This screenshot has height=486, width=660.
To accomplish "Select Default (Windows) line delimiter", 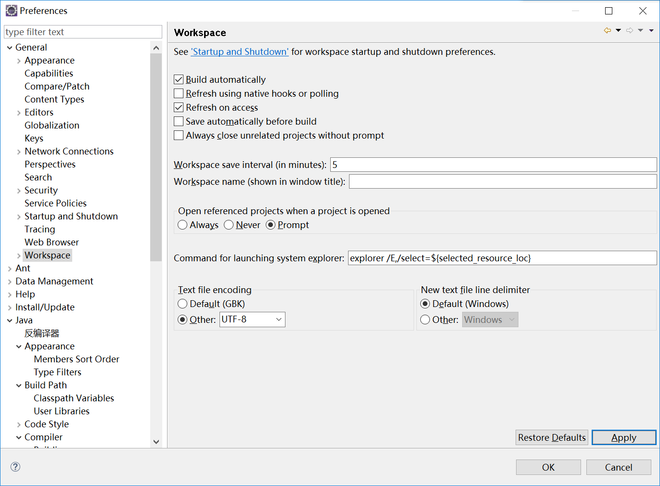I will [425, 304].
